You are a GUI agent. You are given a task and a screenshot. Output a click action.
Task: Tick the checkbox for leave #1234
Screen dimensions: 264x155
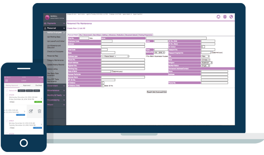pyautogui.click(x=6, y=96)
